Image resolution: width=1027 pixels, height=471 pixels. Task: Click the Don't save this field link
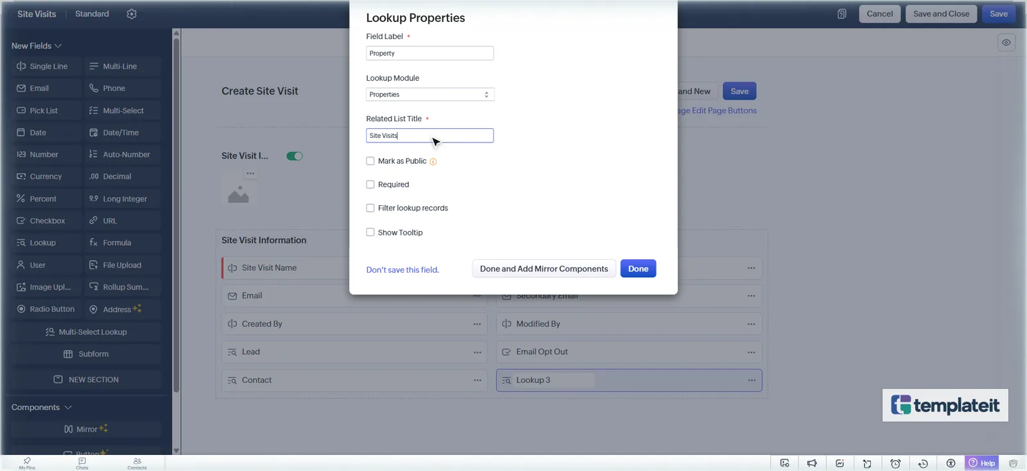tap(402, 270)
